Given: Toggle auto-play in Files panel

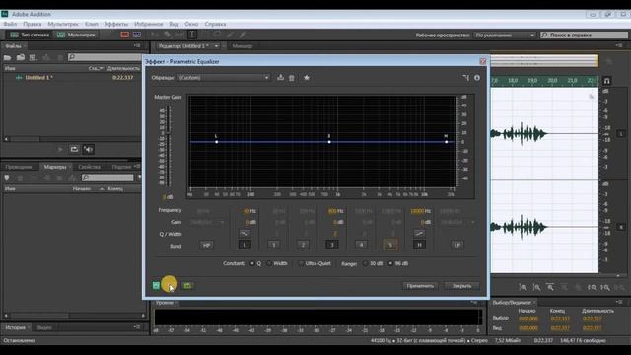Looking at the screenshot, I should (88, 149).
